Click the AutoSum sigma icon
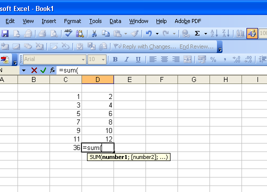The image size is (267, 192). tap(197, 33)
